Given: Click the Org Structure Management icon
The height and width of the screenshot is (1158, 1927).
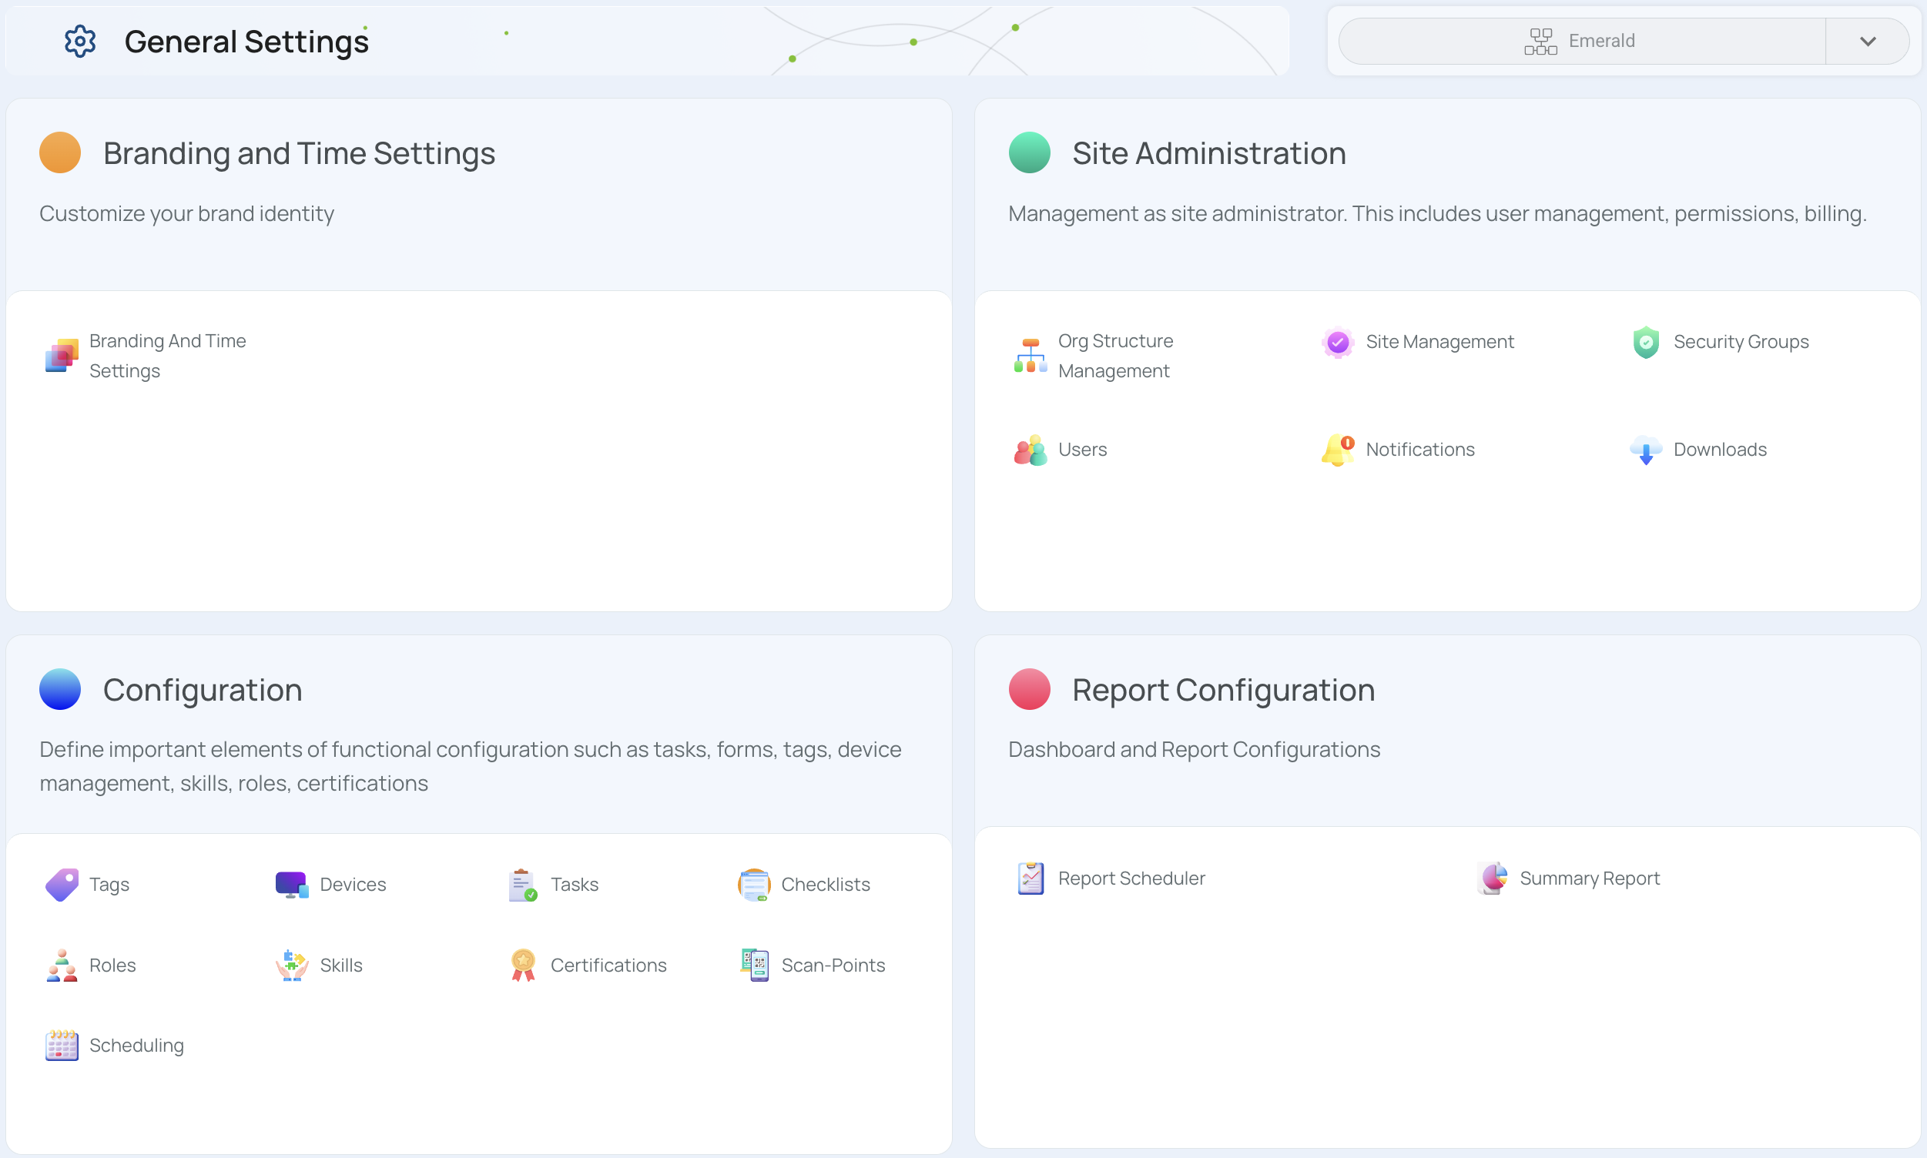Looking at the screenshot, I should click(1031, 356).
